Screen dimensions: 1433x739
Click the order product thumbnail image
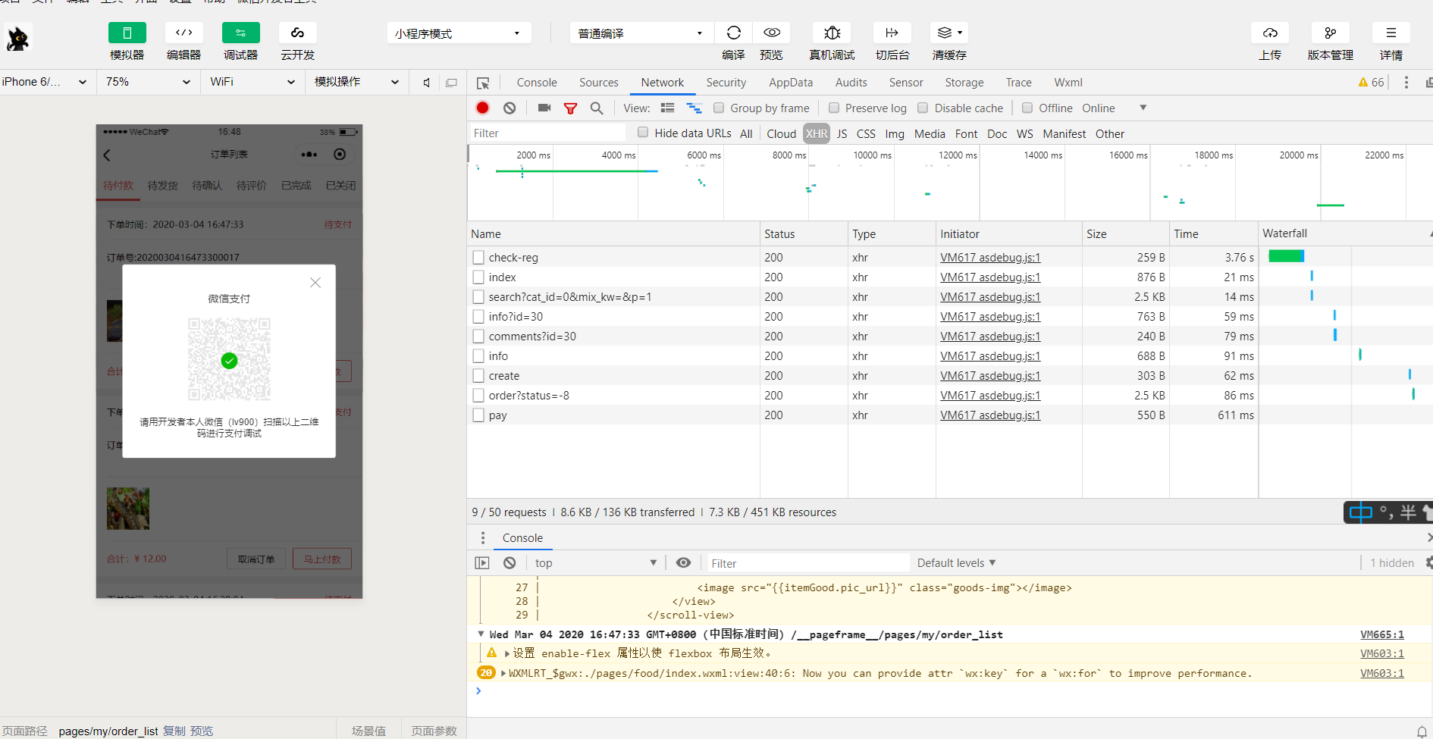[127, 508]
